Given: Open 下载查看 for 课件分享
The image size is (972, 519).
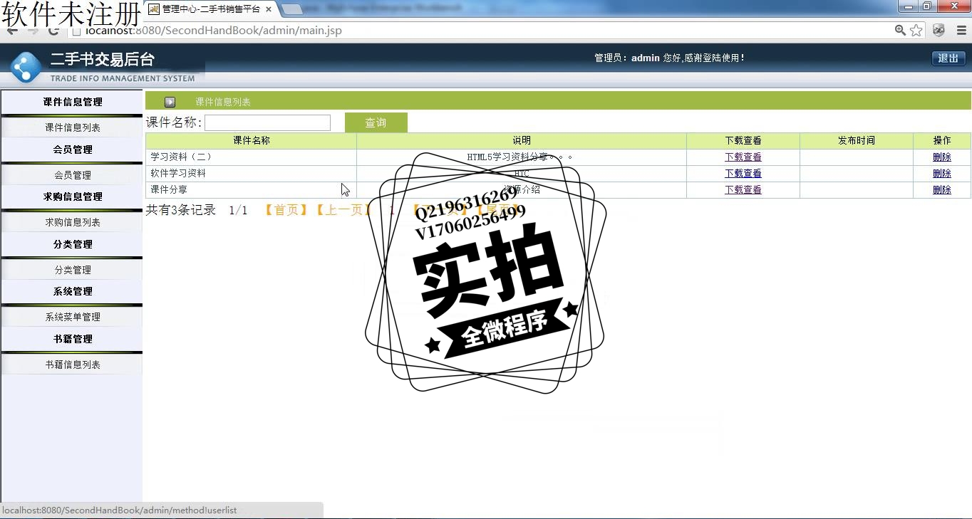Looking at the screenshot, I should [743, 189].
